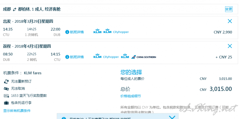Collapse the blue notification banner with the chevron
The height and width of the screenshot is (119, 241).
172,117
